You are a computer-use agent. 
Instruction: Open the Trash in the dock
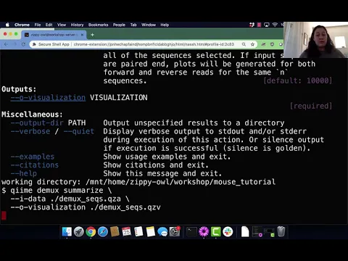(x=281, y=232)
